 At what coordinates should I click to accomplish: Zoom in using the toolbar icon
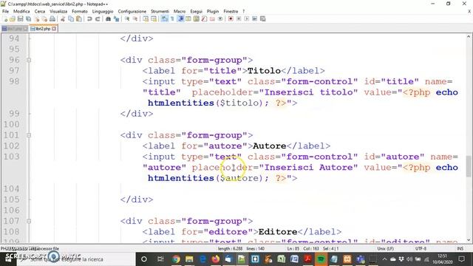click(127, 18)
